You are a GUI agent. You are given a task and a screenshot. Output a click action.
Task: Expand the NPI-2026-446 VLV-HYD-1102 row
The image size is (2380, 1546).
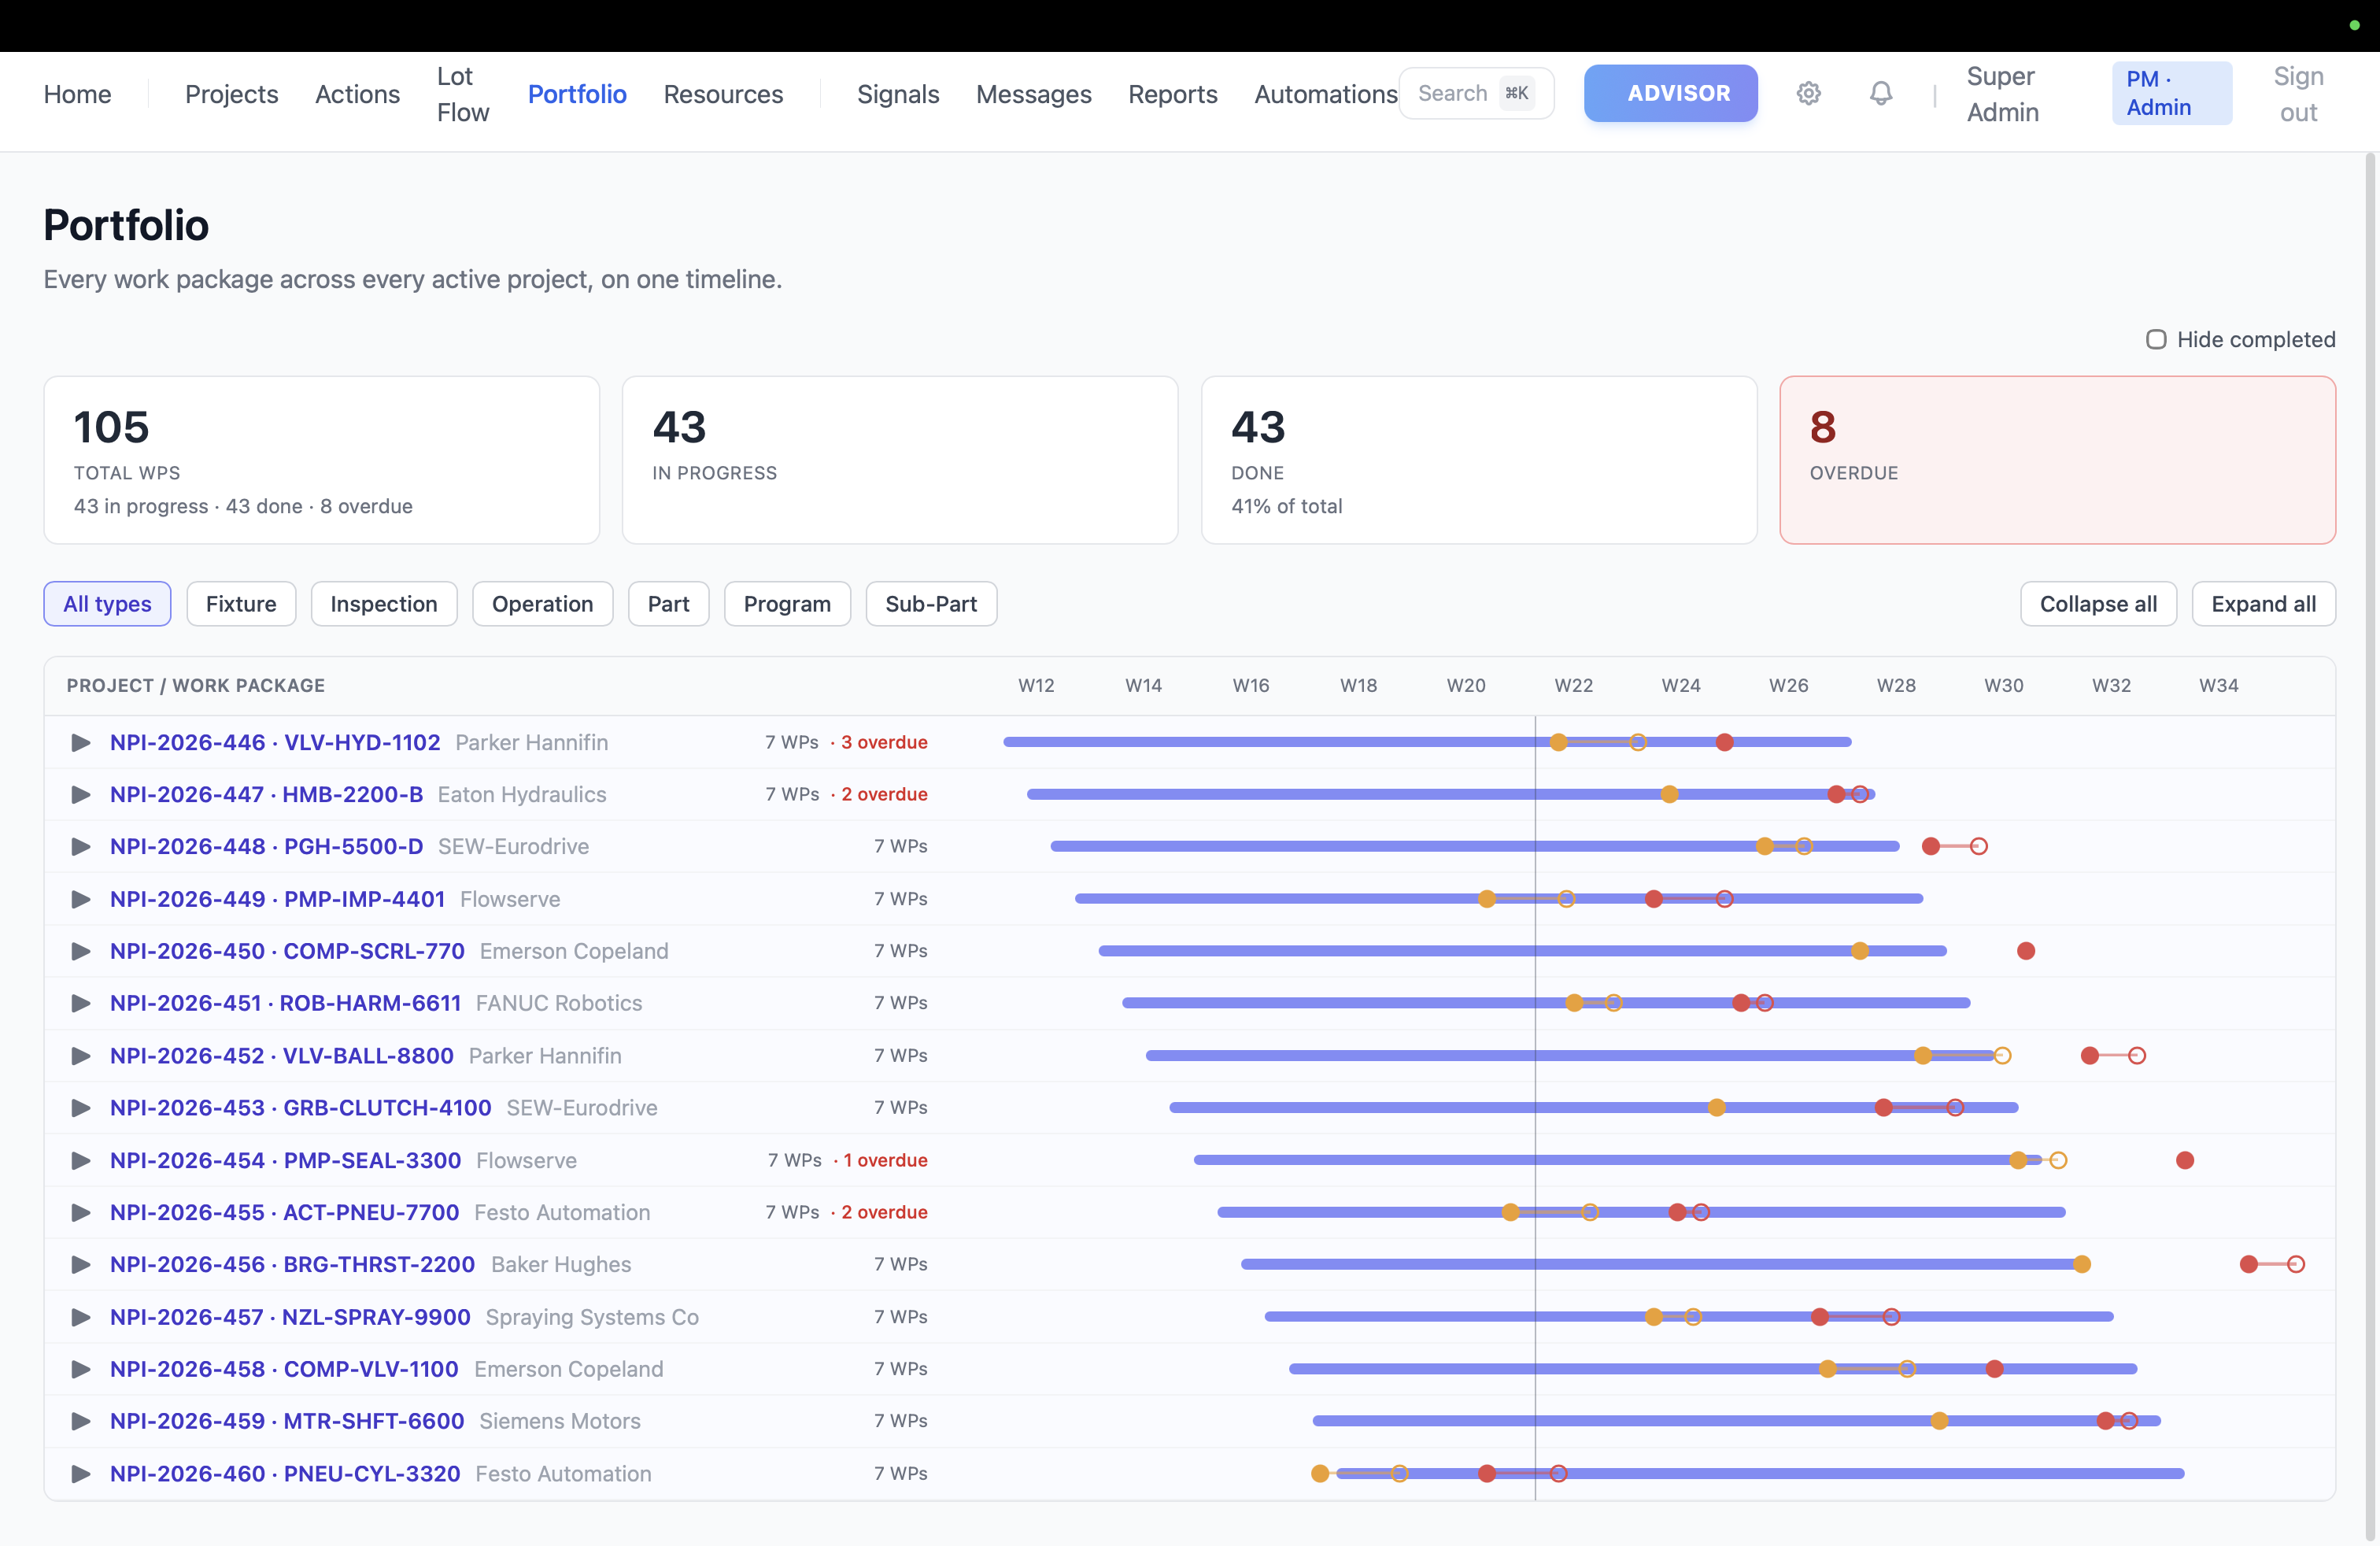[81, 742]
